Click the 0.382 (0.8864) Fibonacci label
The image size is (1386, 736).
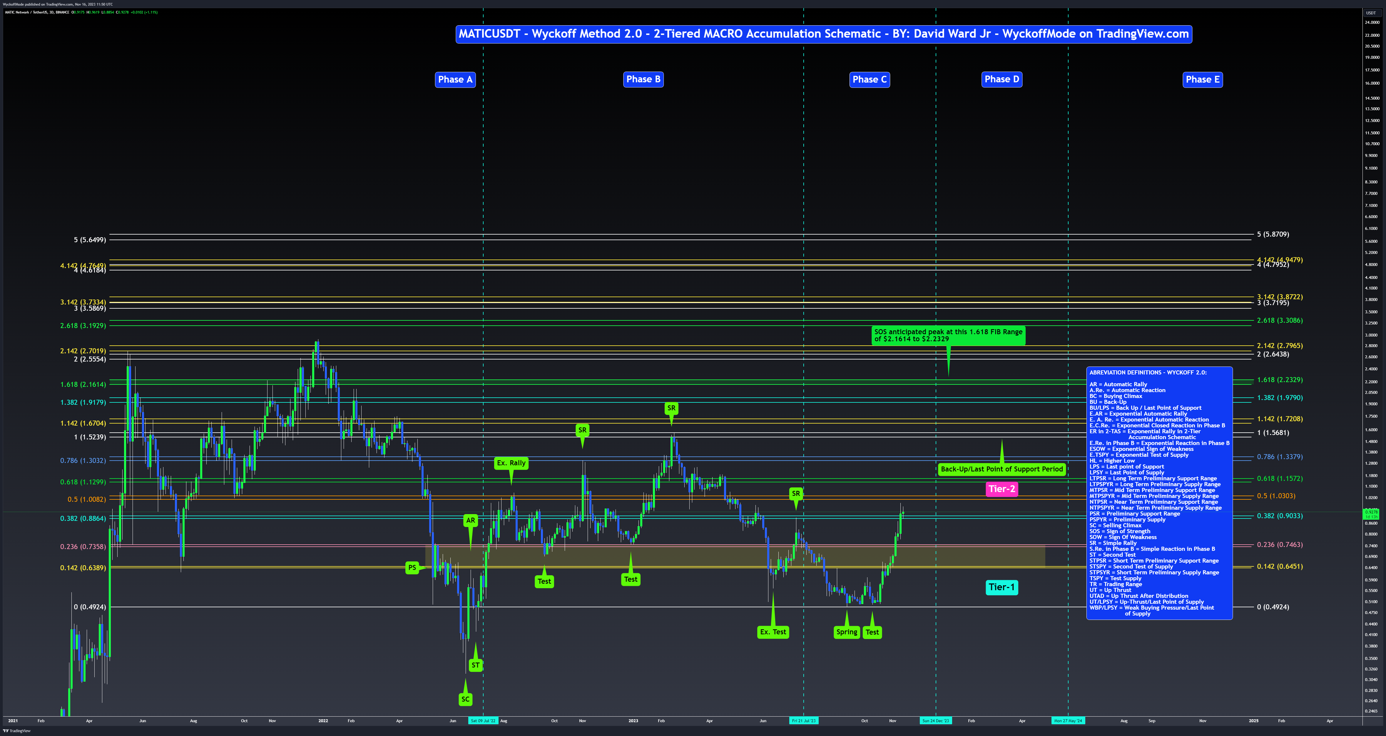[83, 519]
